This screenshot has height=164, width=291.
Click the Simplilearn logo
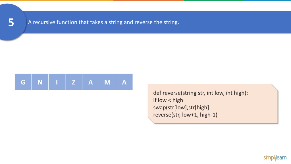(x=275, y=158)
